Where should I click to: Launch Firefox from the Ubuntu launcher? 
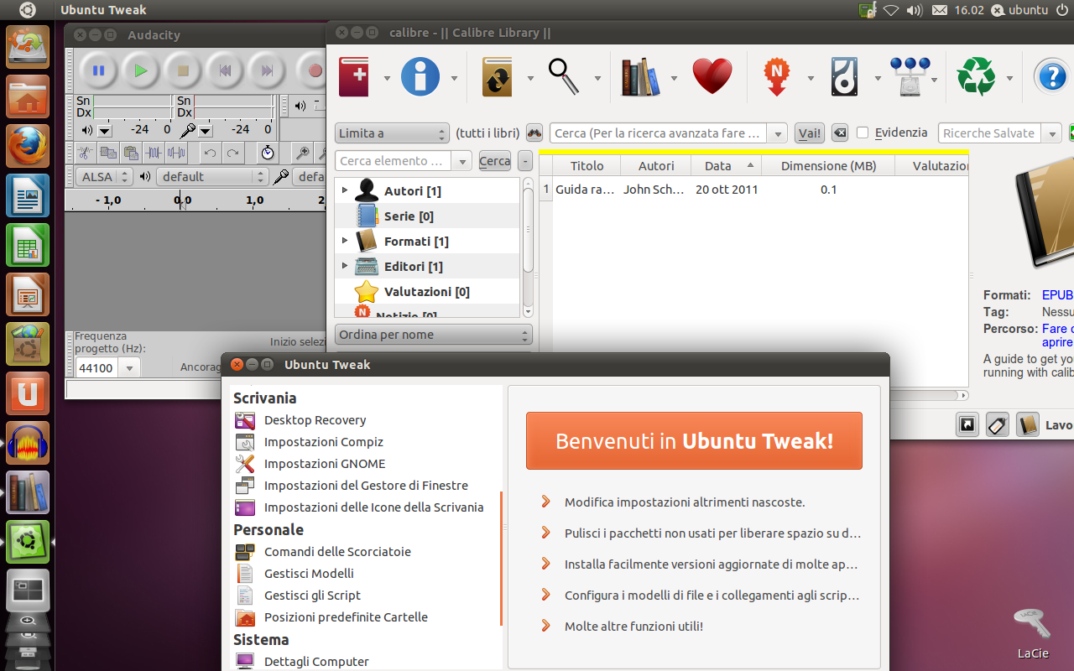28,146
